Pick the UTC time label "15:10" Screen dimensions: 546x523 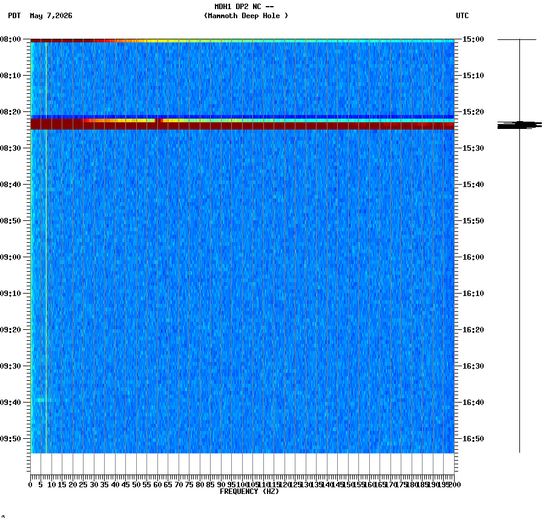click(473, 76)
